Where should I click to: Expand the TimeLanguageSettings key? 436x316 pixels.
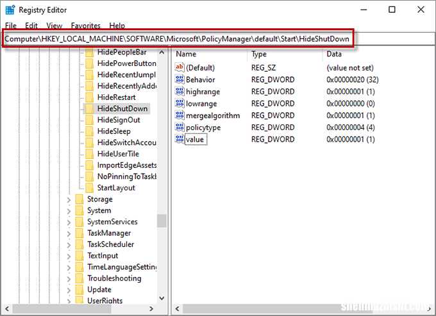pyautogui.click(x=69, y=268)
